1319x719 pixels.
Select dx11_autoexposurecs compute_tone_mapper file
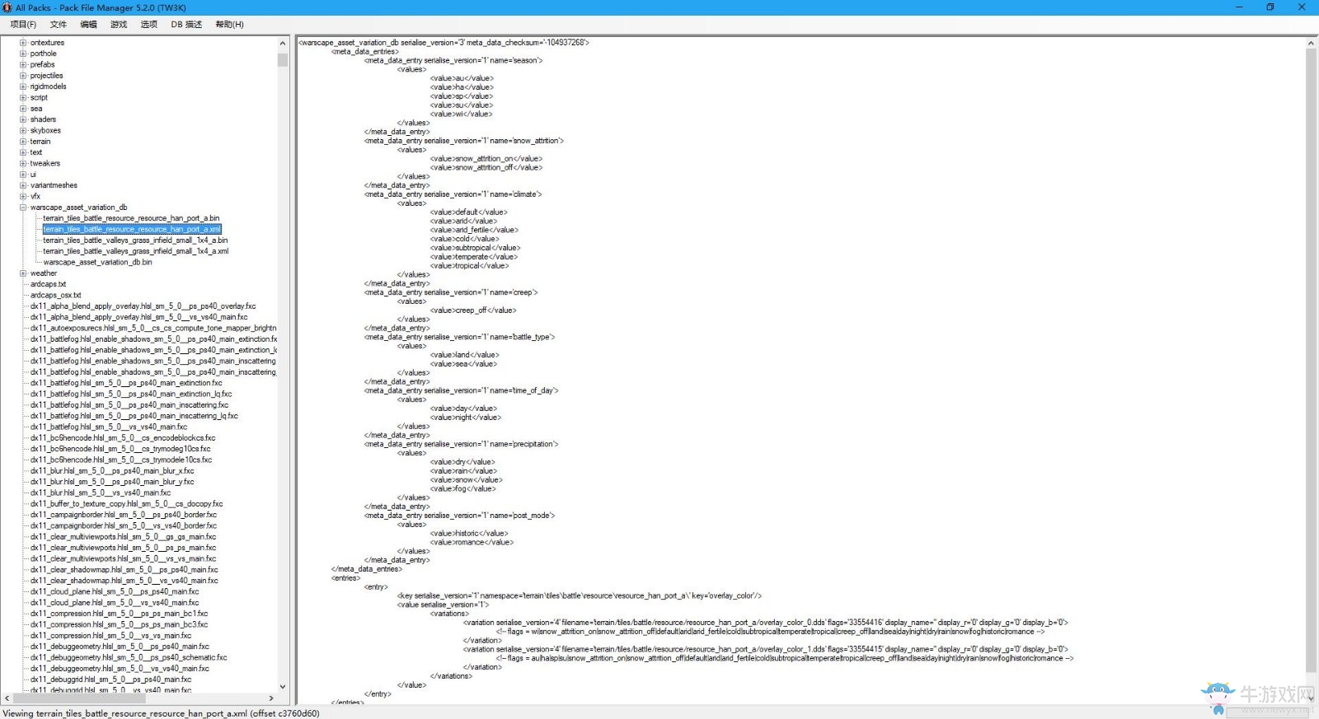[x=153, y=328]
